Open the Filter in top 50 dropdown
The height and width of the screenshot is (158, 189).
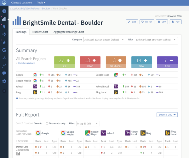(88, 124)
